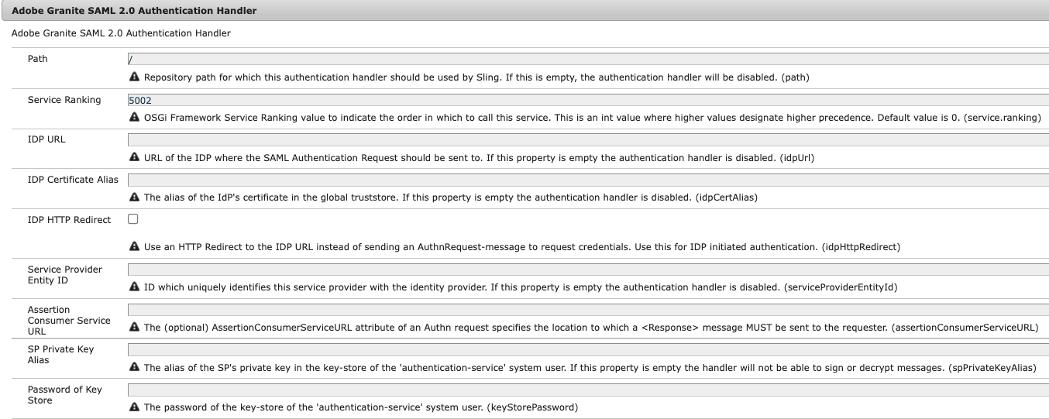Click the warning icon in the Path description
The width and height of the screenshot is (1049, 419).
point(134,77)
